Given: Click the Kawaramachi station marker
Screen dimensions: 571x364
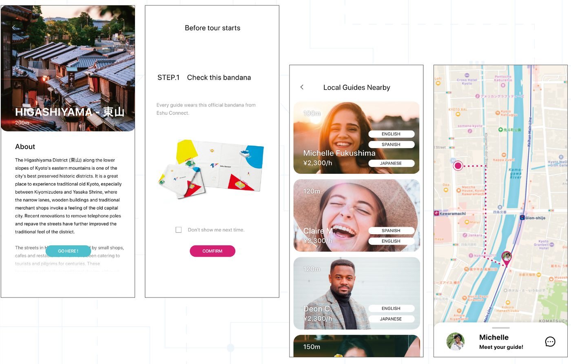Looking at the screenshot, I should click(436, 213).
